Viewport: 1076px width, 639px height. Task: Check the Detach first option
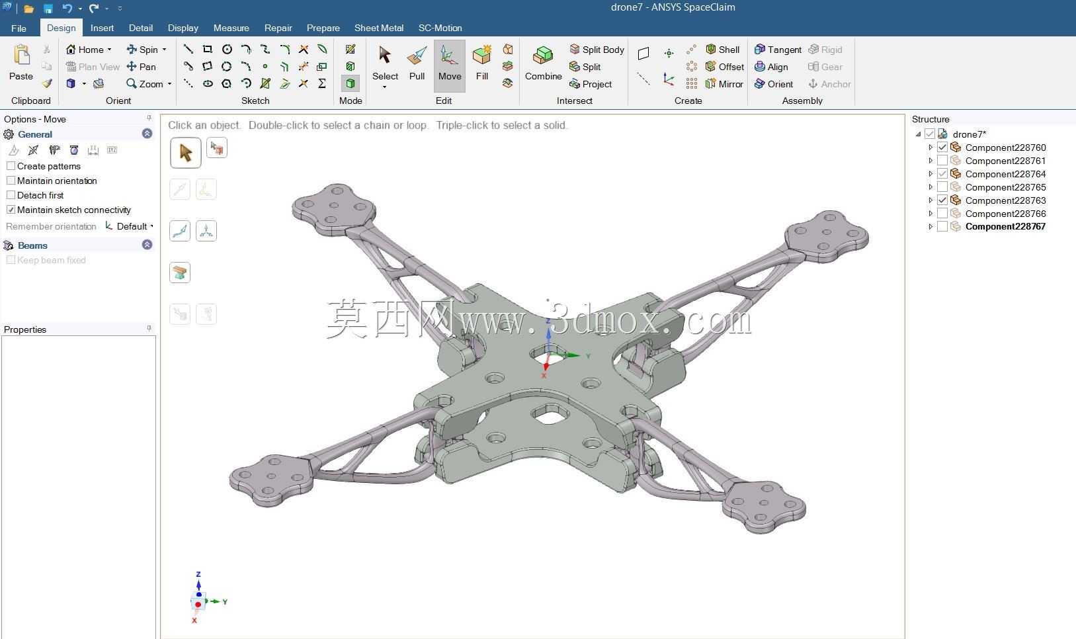tap(11, 195)
